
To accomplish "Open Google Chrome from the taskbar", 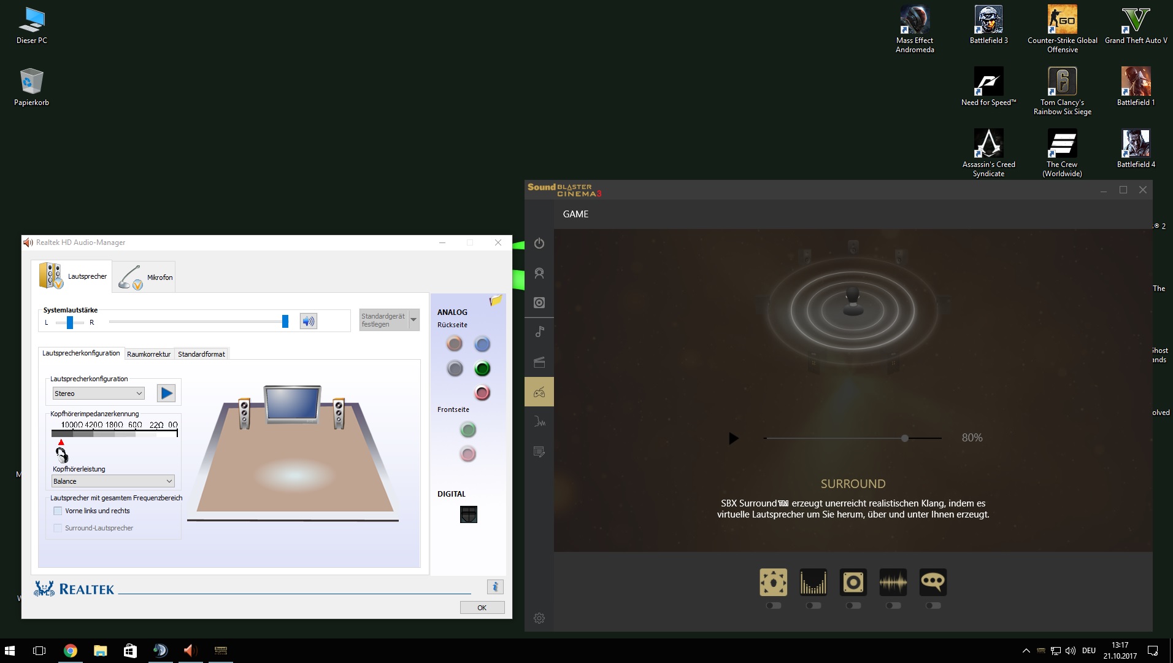I will tap(71, 651).
